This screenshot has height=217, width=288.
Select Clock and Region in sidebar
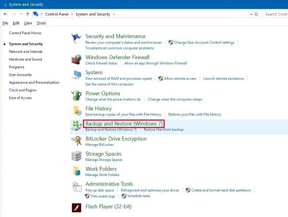tap(23, 90)
